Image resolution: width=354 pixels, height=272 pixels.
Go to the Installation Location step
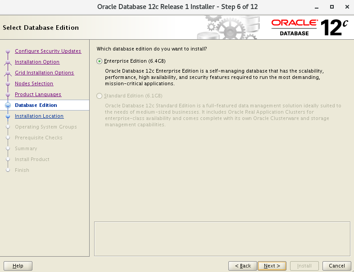(39, 116)
